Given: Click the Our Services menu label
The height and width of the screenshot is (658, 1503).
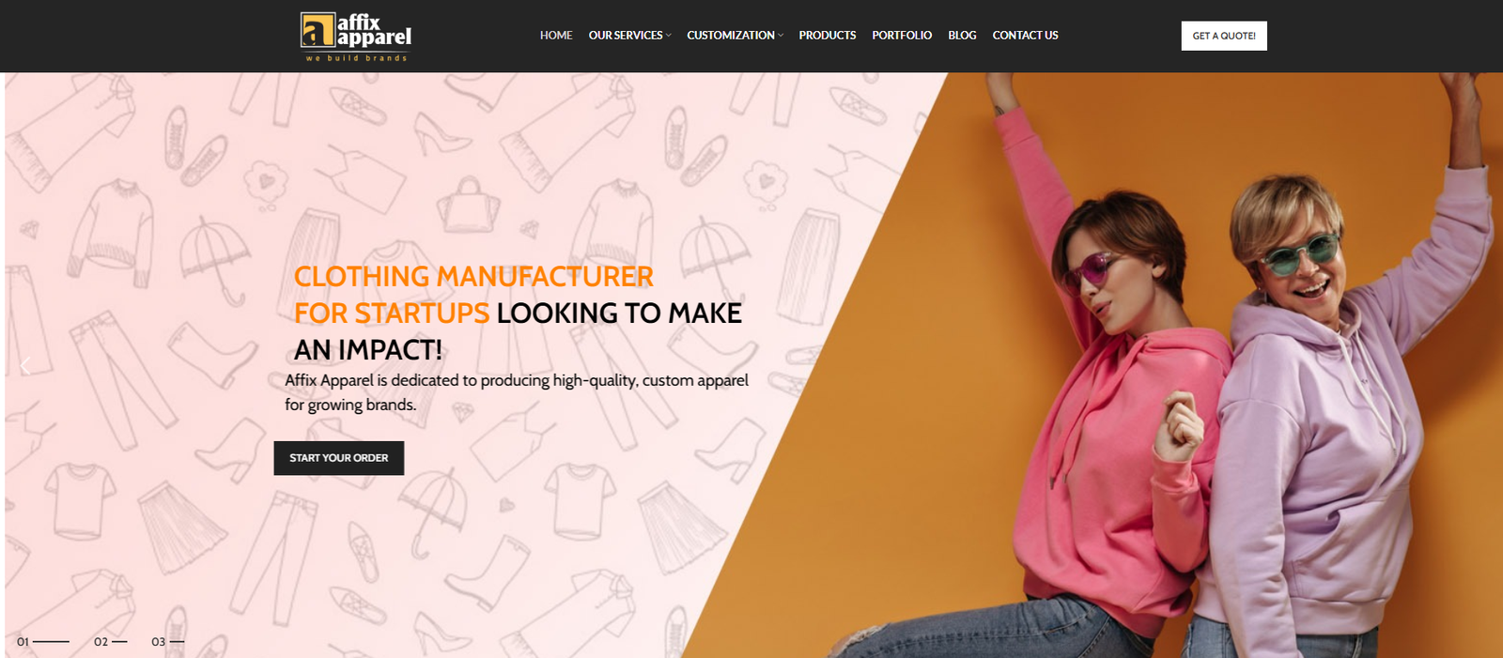Looking at the screenshot, I should [626, 36].
